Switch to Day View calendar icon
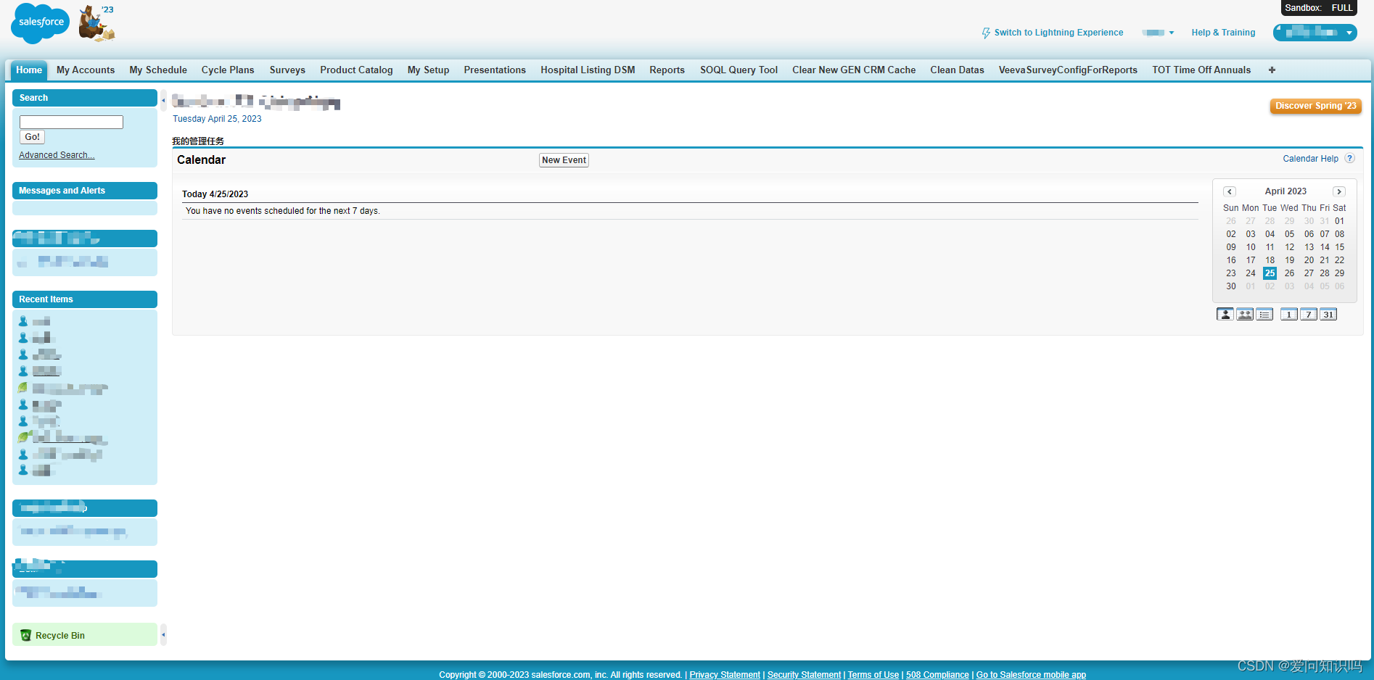1374x680 pixels. coord(1289,314)
